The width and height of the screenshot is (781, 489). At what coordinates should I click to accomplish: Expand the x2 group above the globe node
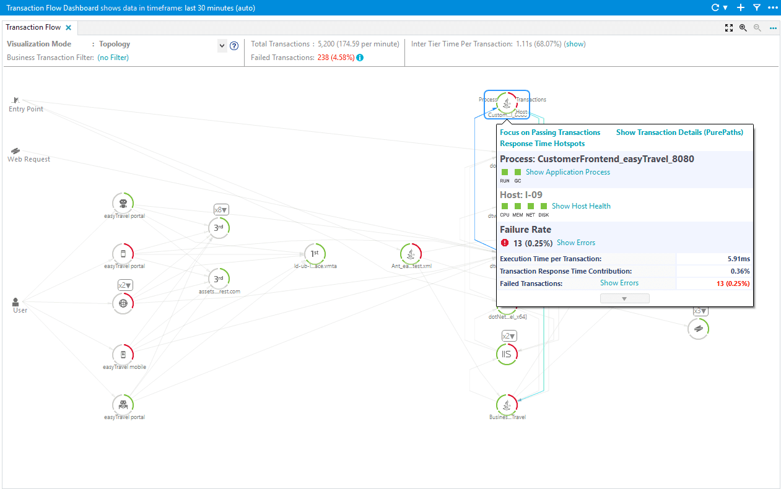126,285
